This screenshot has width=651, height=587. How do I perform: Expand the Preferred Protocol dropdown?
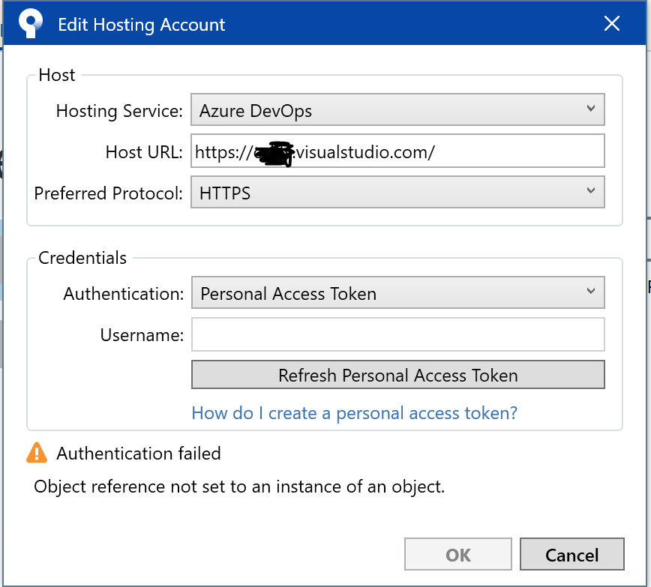pos(397,192)
